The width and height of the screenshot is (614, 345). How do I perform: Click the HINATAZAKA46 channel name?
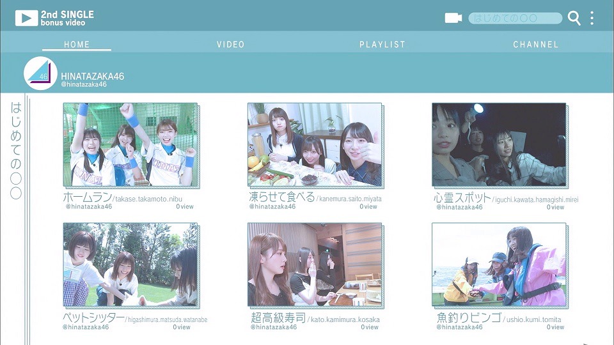coord(92,76)
